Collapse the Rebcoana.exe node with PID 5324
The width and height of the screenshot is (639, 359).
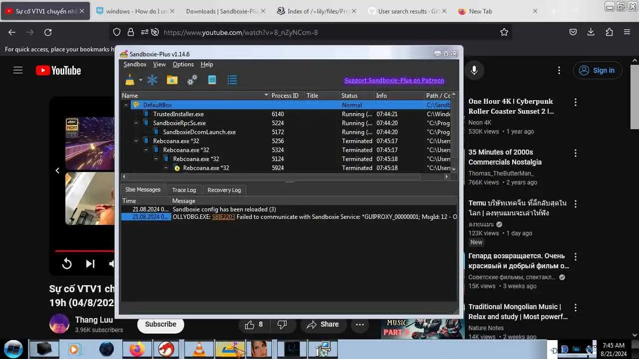tap(146, 150)
